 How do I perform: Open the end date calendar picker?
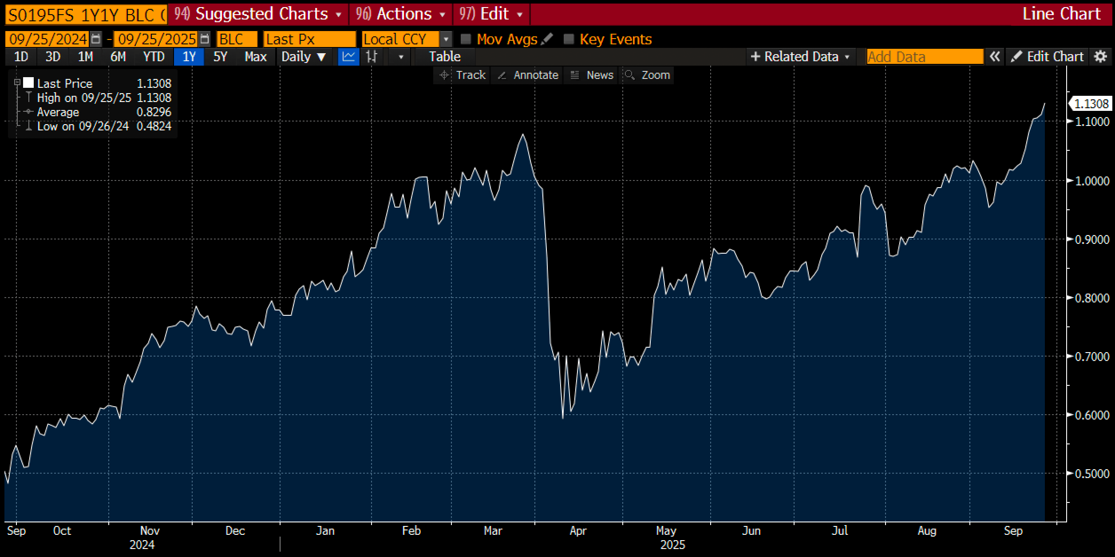tap(204, 39)
